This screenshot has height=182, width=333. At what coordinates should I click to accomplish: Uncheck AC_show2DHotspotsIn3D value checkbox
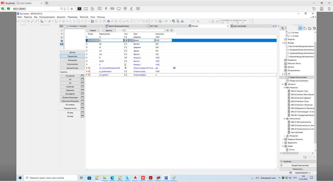click(175, 68)
